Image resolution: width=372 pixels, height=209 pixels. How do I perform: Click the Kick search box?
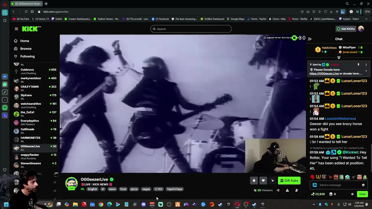point(191,29)
